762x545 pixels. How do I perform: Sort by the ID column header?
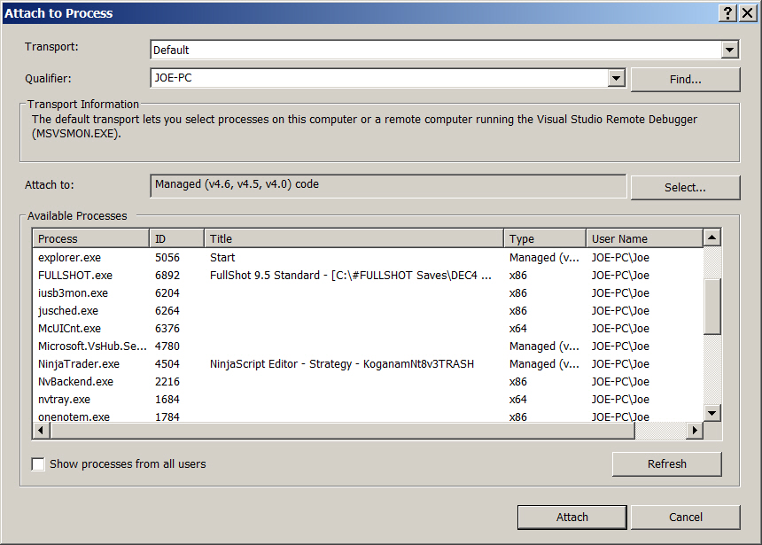click(x=176, y=238)
